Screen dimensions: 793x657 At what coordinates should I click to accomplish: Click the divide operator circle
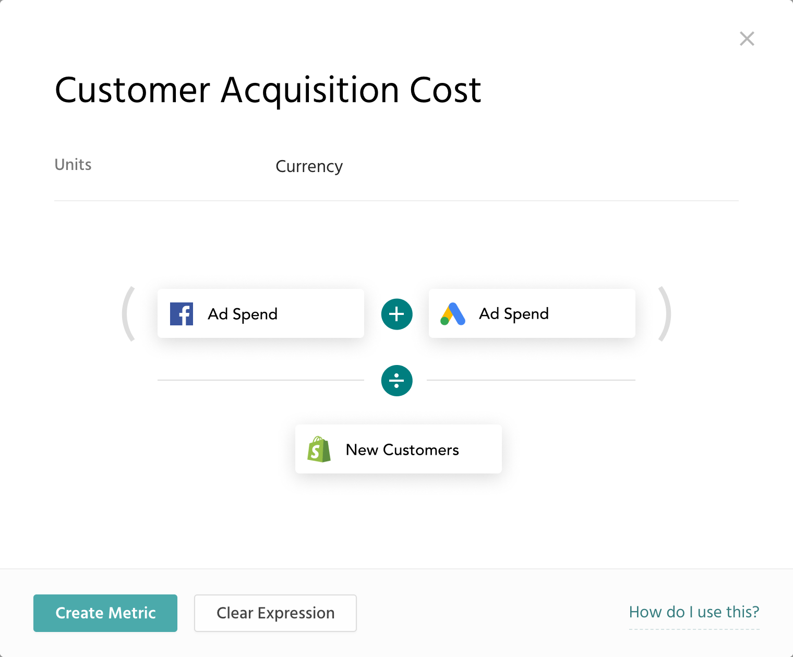397,381
